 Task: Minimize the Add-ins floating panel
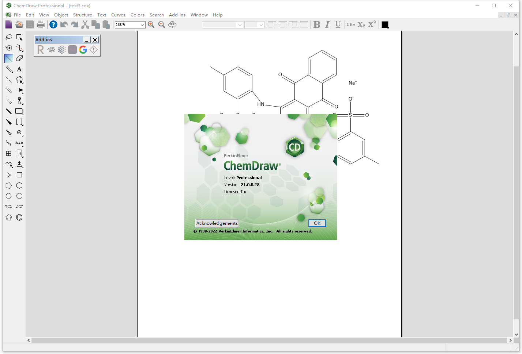click(87, 40)
